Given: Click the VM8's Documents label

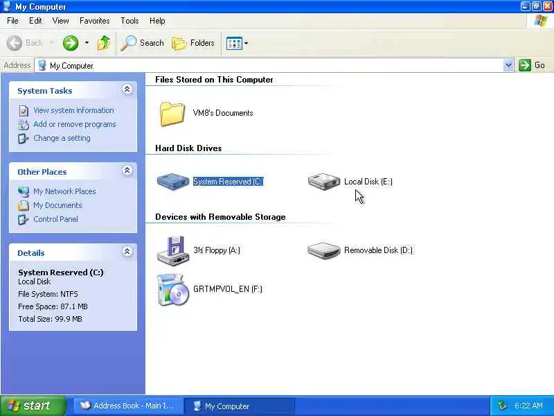Looking at the screenshot, I should point(223,113).
